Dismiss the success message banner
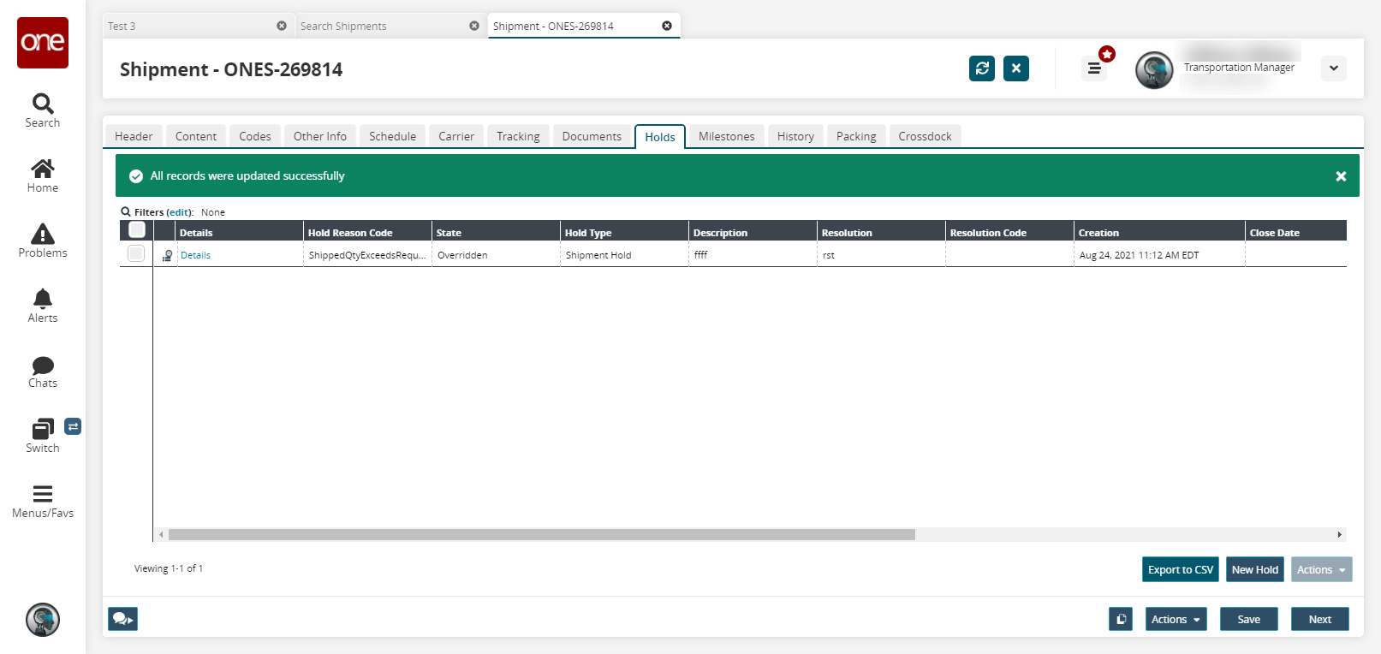The image size is (1381, 654). tap(1341, 176)
